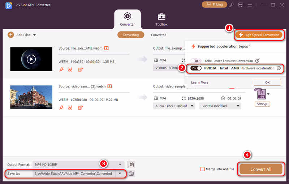Open effects wand for 640x360 video
The width and height of the screenshot is (289, 184).
point(61,69)
